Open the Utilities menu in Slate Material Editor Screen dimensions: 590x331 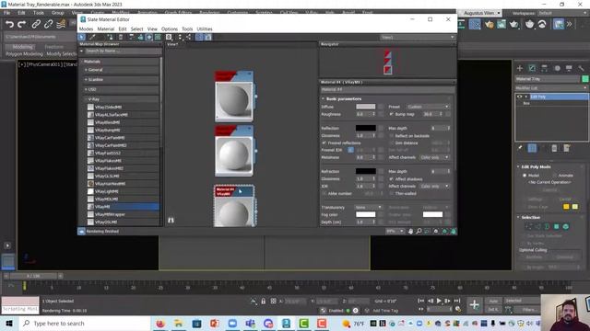click(x=205, y=29)
